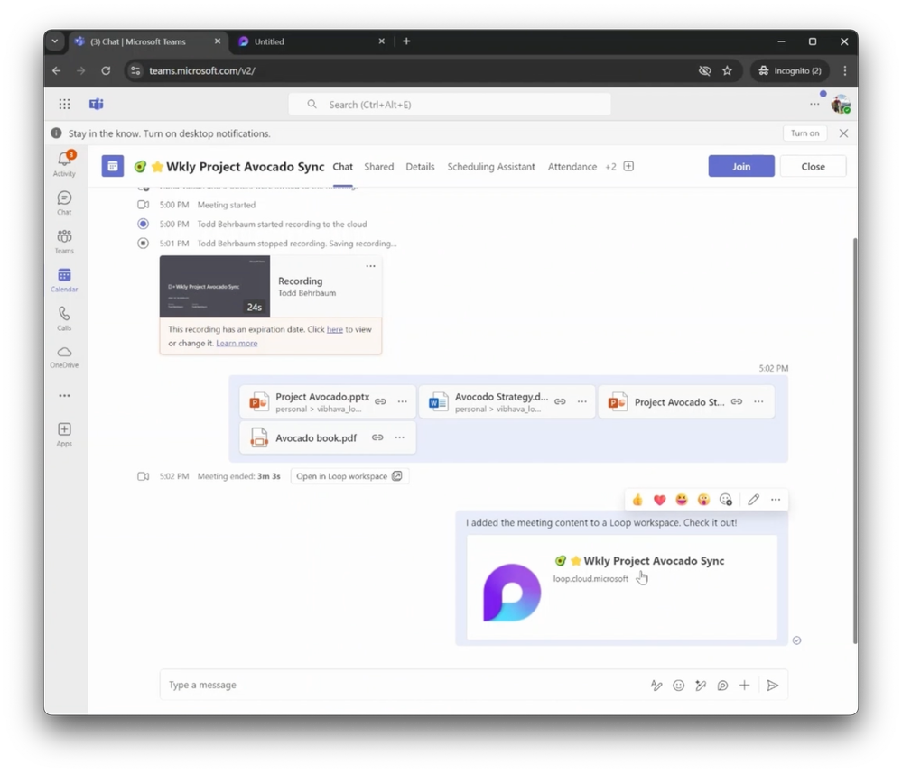Open Recording card more options
The height and width of the screenshot is (773, 902).
coord(370,266)
